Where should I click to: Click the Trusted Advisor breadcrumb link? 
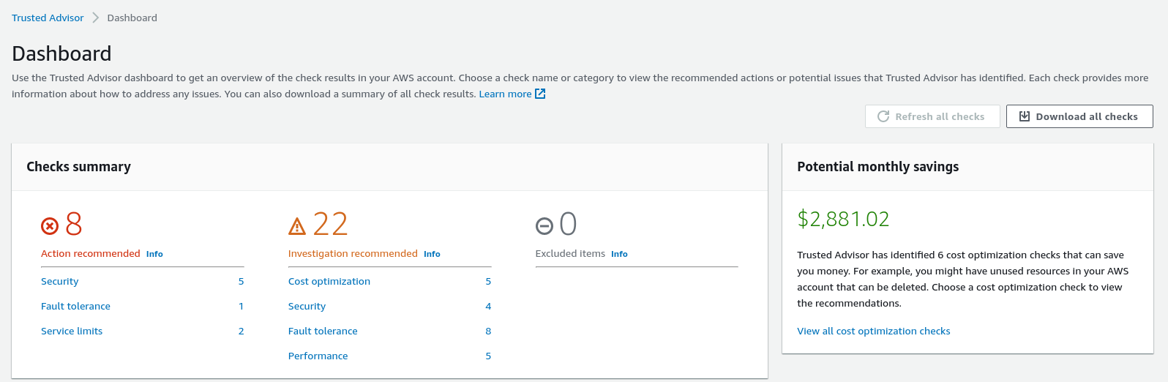48,18
